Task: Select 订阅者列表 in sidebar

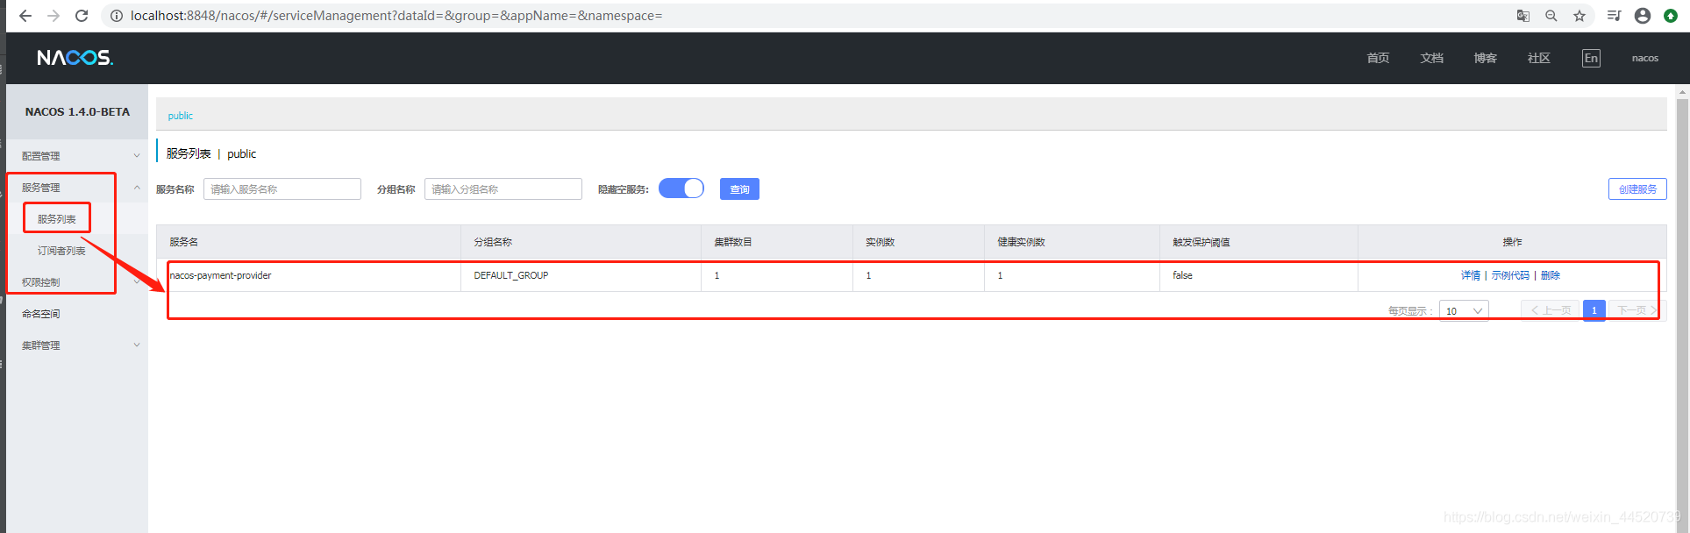Action: 61,251
